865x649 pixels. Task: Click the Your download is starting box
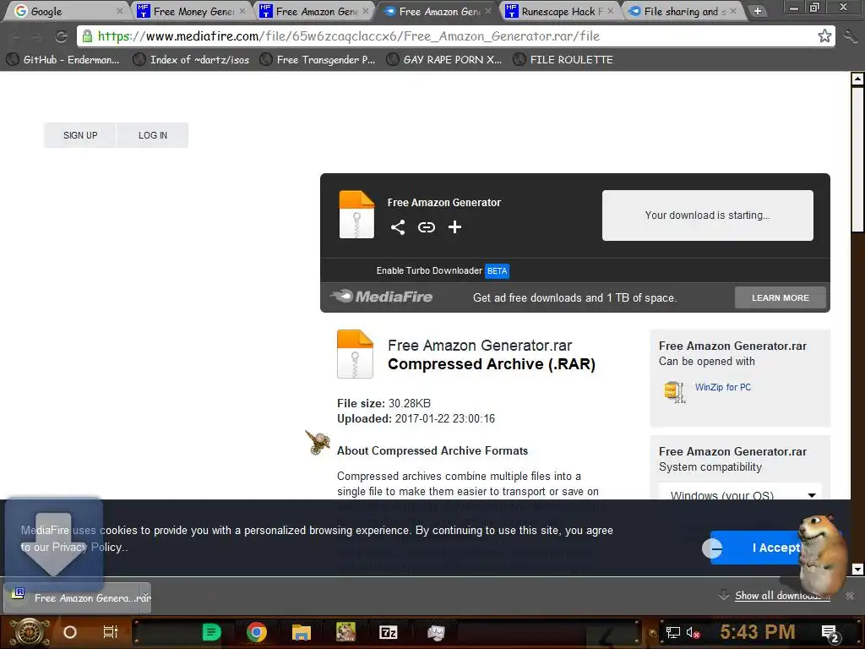click(707, 215)
